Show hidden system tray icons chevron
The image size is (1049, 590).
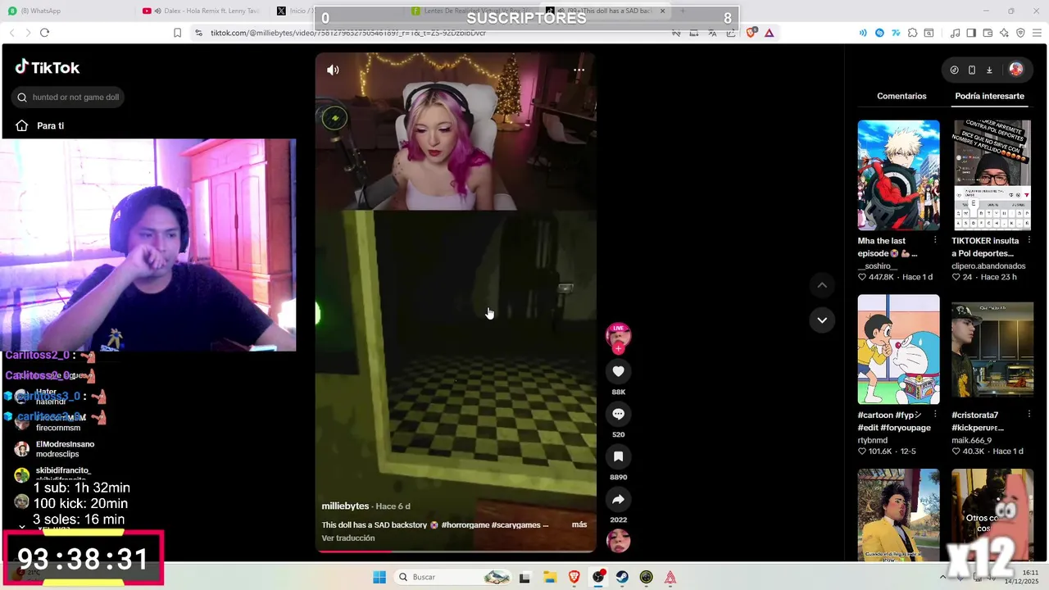942,577
